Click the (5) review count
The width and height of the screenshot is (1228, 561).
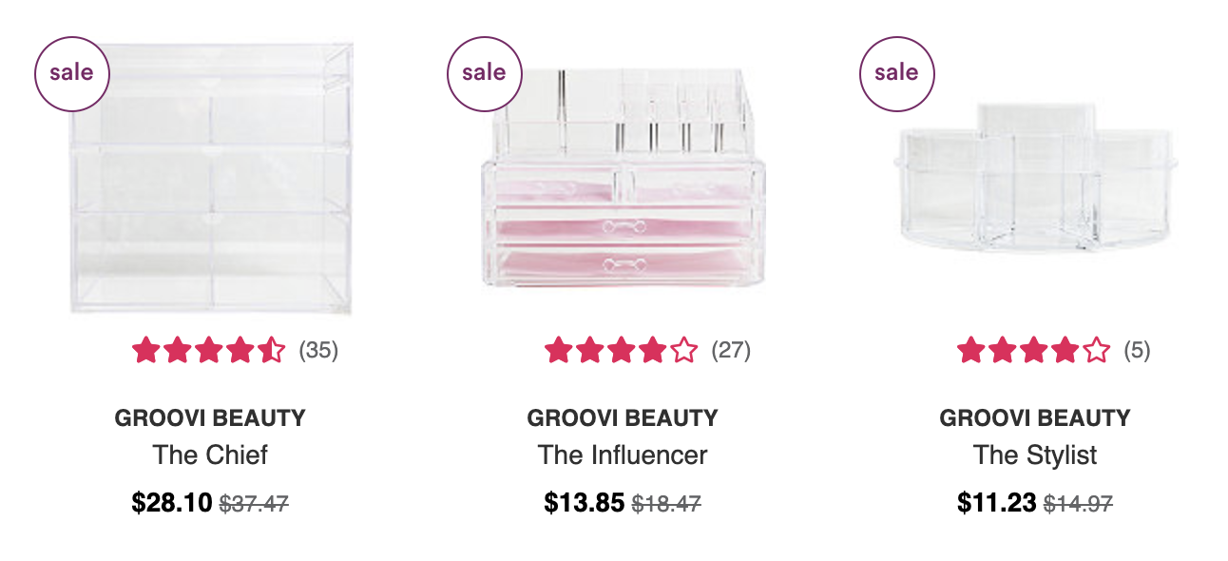coord(1137,351)
